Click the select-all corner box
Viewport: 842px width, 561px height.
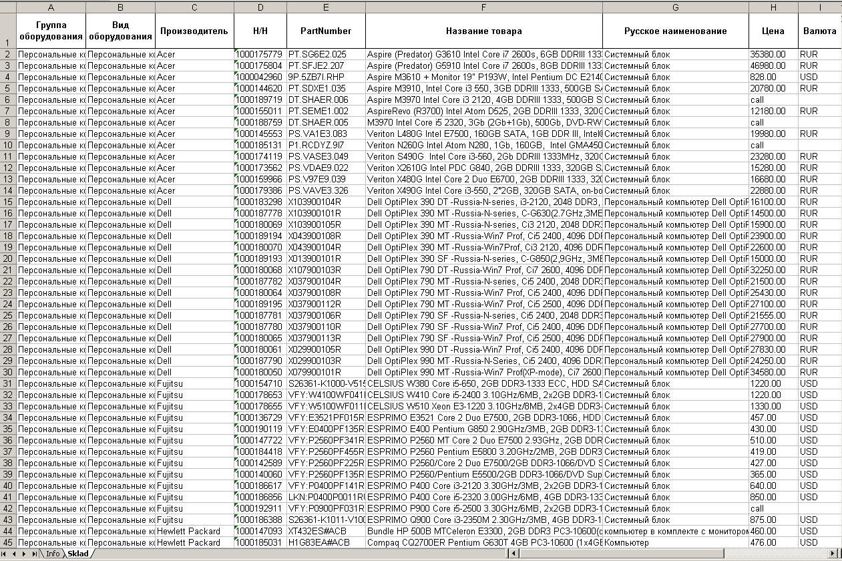click(x=8, y=7)
